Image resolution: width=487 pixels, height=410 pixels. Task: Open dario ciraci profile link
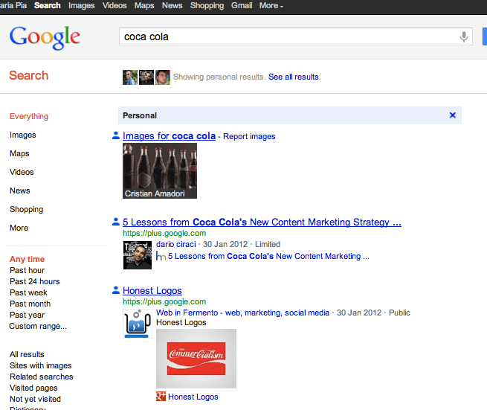(176, 244)
